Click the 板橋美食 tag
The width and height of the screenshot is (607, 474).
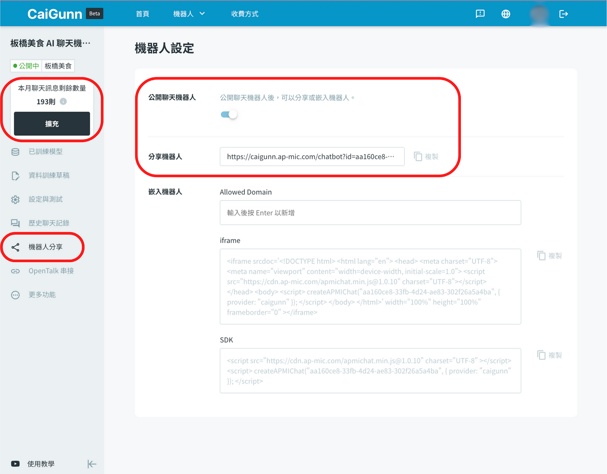58,66
